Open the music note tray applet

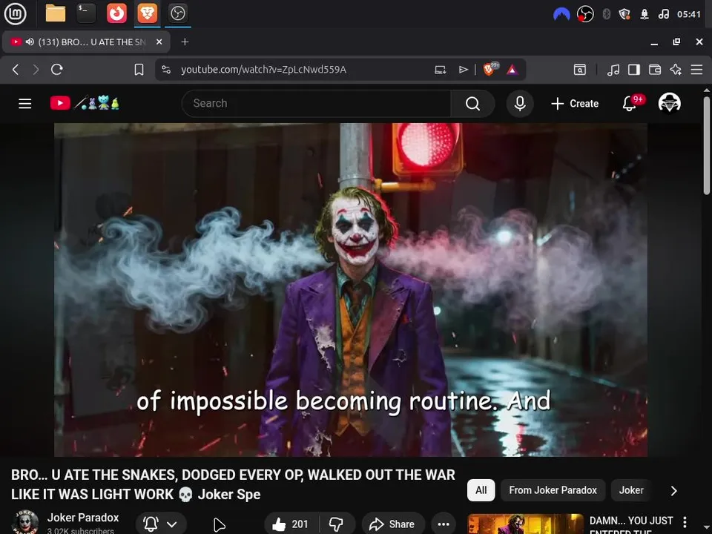[x=663, y=14]
